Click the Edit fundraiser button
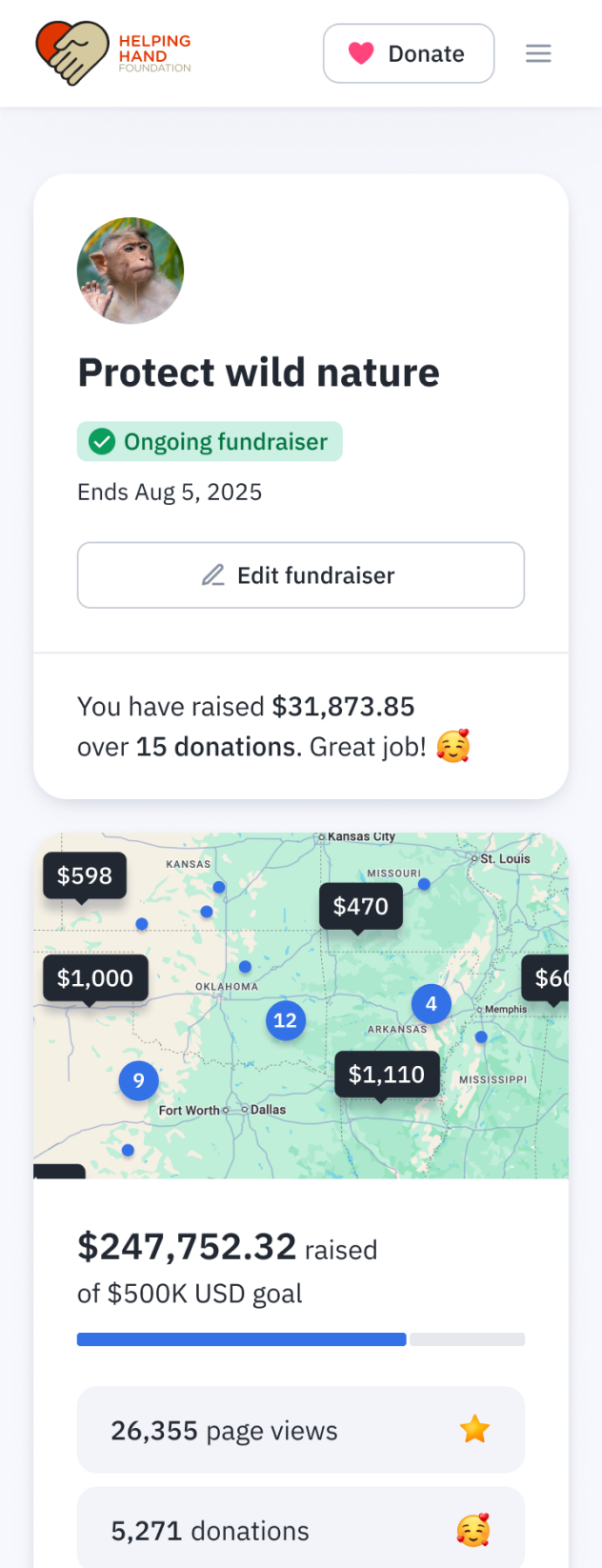 coord(301,575)
